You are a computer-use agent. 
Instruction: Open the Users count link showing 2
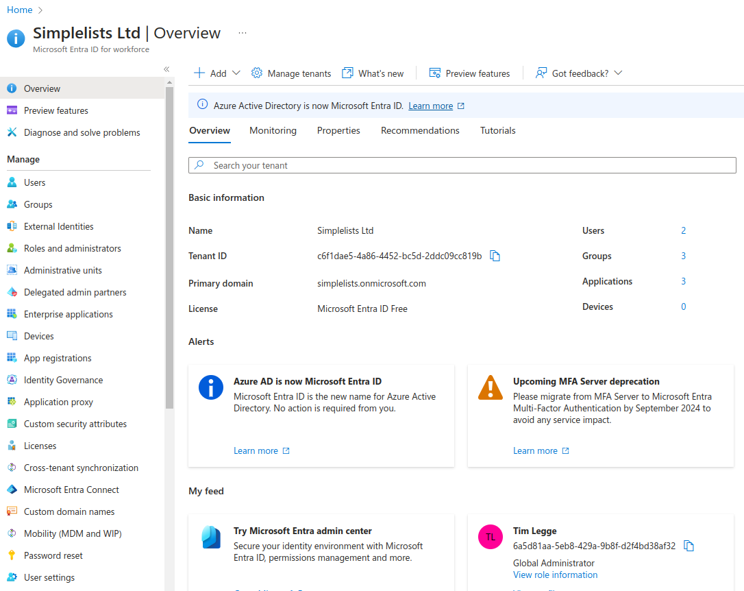point(683,230)
